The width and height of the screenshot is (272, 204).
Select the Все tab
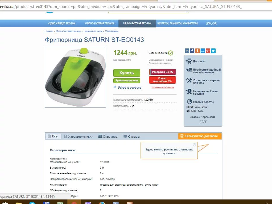[x=53, y=136]
